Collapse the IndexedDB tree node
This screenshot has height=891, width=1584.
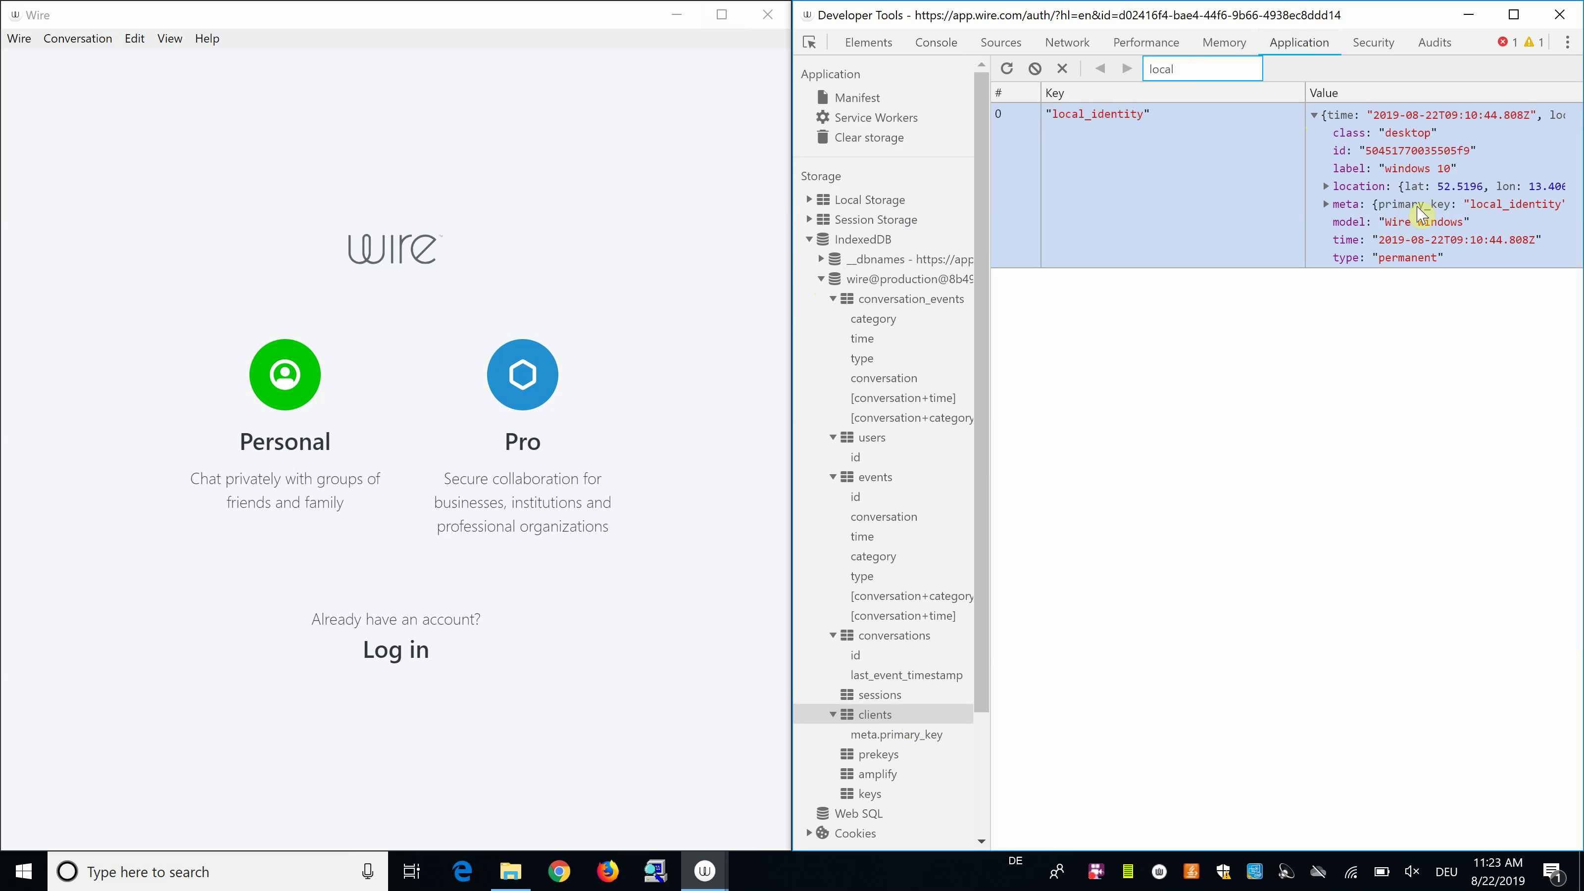click(x=809, y=239)
